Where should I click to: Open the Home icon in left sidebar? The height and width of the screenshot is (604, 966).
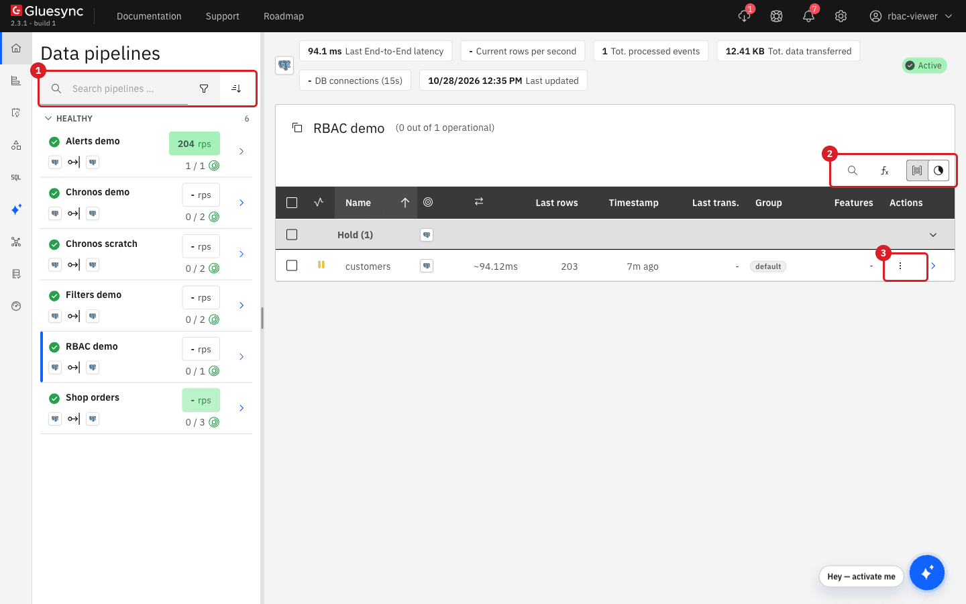coord(16,48)
